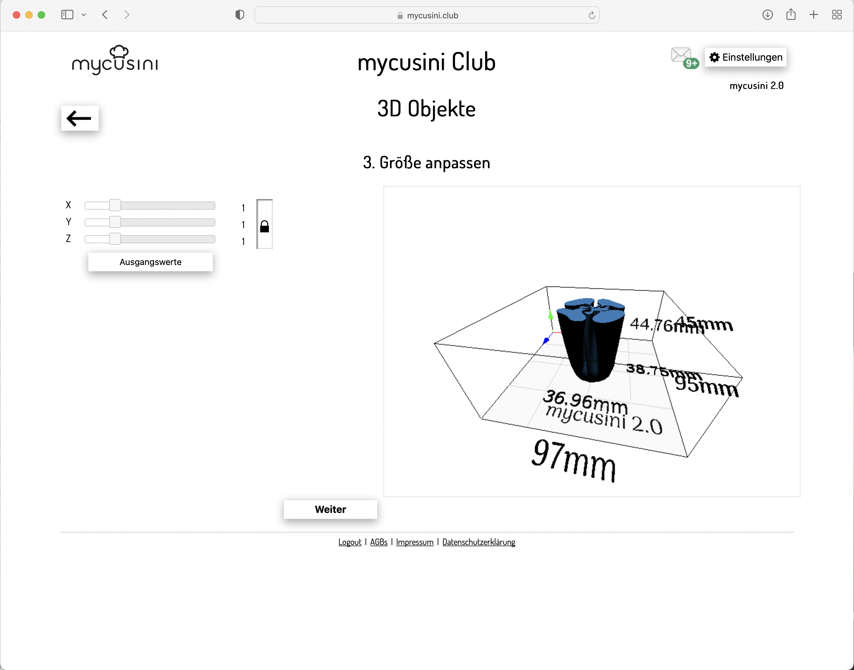Reload the page with refresh icon
Screen dimensions: 854x670
pos(591,15)
